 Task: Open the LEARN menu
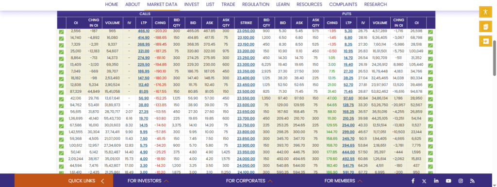tap(283, 4)
